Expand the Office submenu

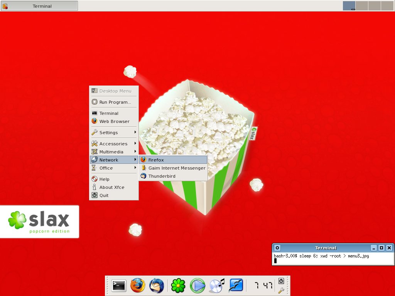coord(114,168)
